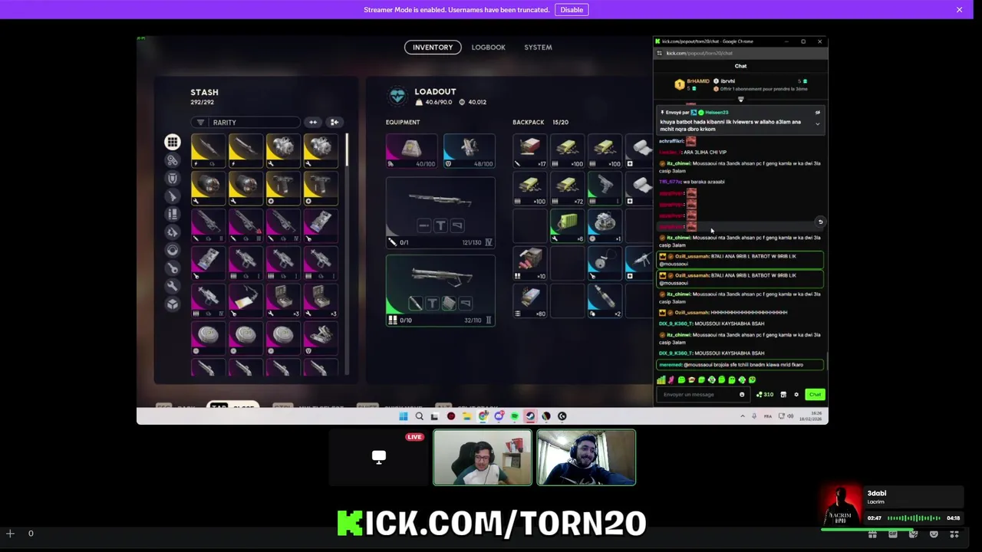Filter stash by wrench tools category
The image size is (982, 552).
pyautogui.click(x=173, y=286)
